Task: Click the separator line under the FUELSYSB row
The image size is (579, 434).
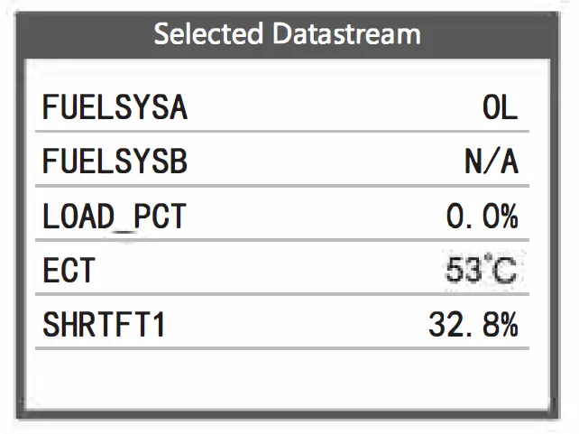Action: click(287, 185)
